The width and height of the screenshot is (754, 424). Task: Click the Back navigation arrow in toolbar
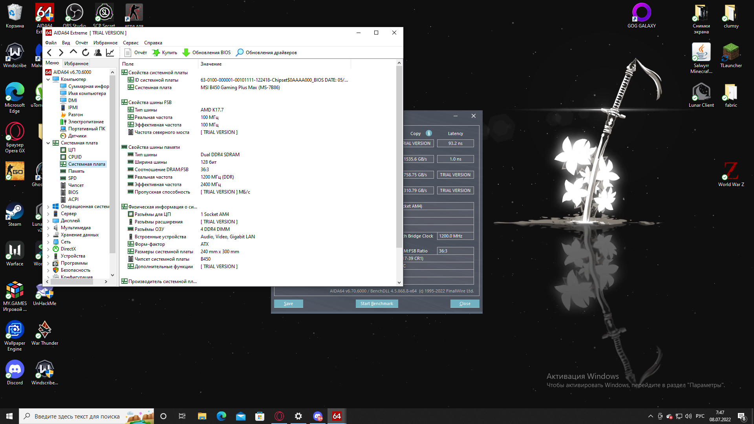[x=49, y=53]
